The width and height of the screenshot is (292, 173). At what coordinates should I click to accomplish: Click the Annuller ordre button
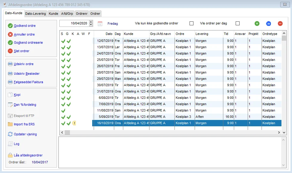point(24,34)
